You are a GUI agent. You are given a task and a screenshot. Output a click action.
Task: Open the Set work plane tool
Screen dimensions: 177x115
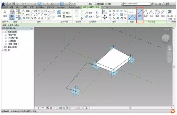(x=59, y=14)
